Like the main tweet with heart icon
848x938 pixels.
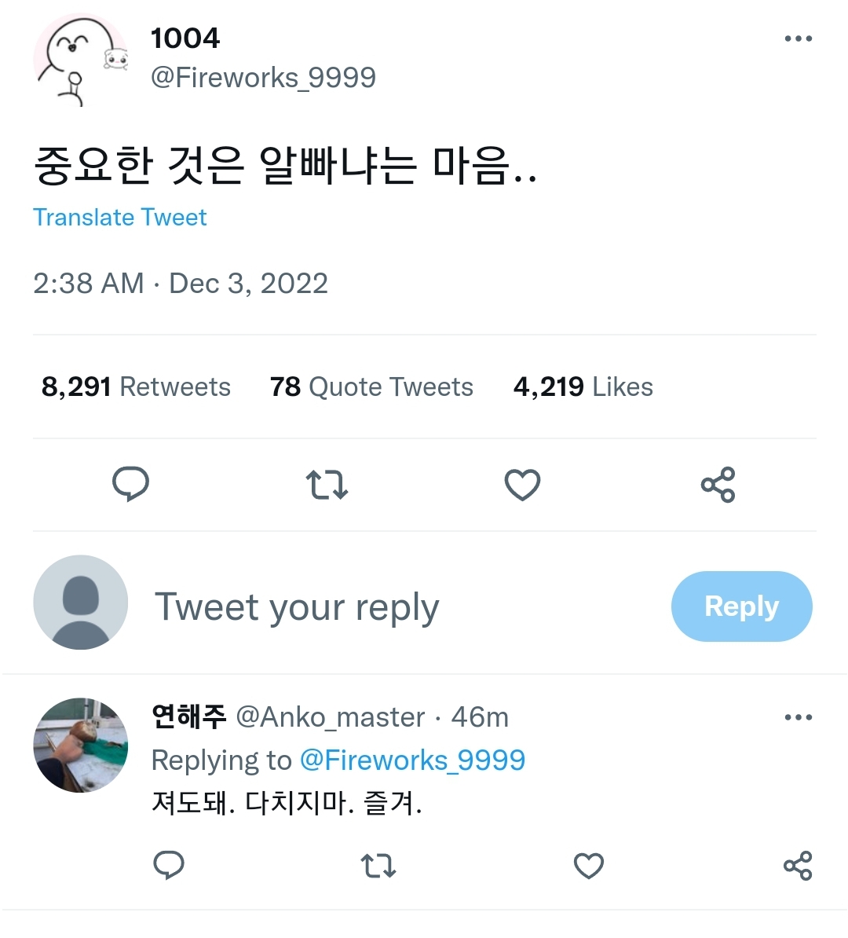523,485
